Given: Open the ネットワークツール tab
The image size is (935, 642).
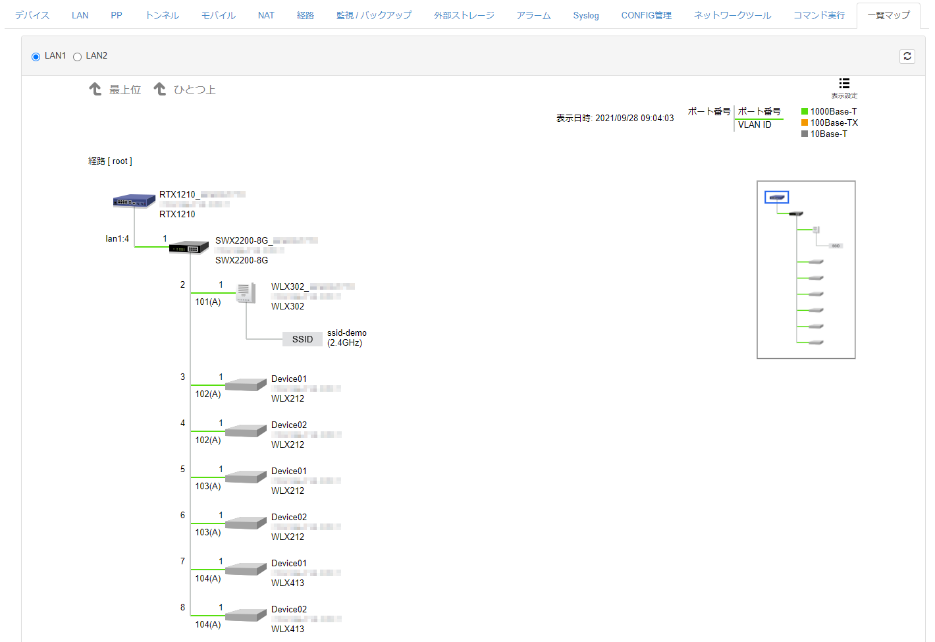Looking at the screenshot, I should point(732,15).
